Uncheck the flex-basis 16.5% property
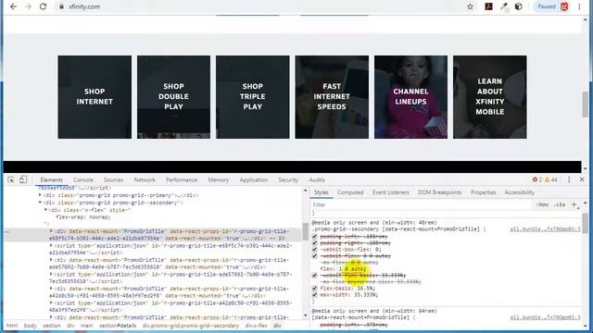Viewport: 593px width, 333px height. [x=314, y=288]
